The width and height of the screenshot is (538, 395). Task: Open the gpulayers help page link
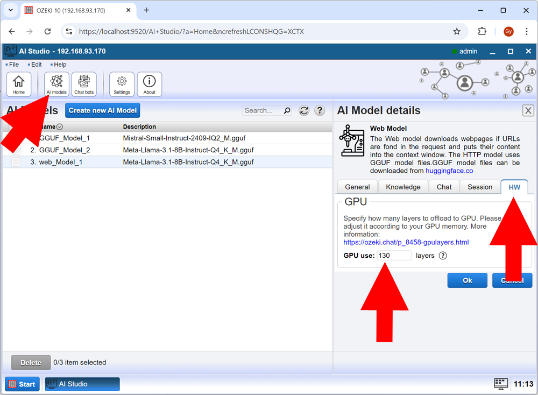tap(406, 242)
